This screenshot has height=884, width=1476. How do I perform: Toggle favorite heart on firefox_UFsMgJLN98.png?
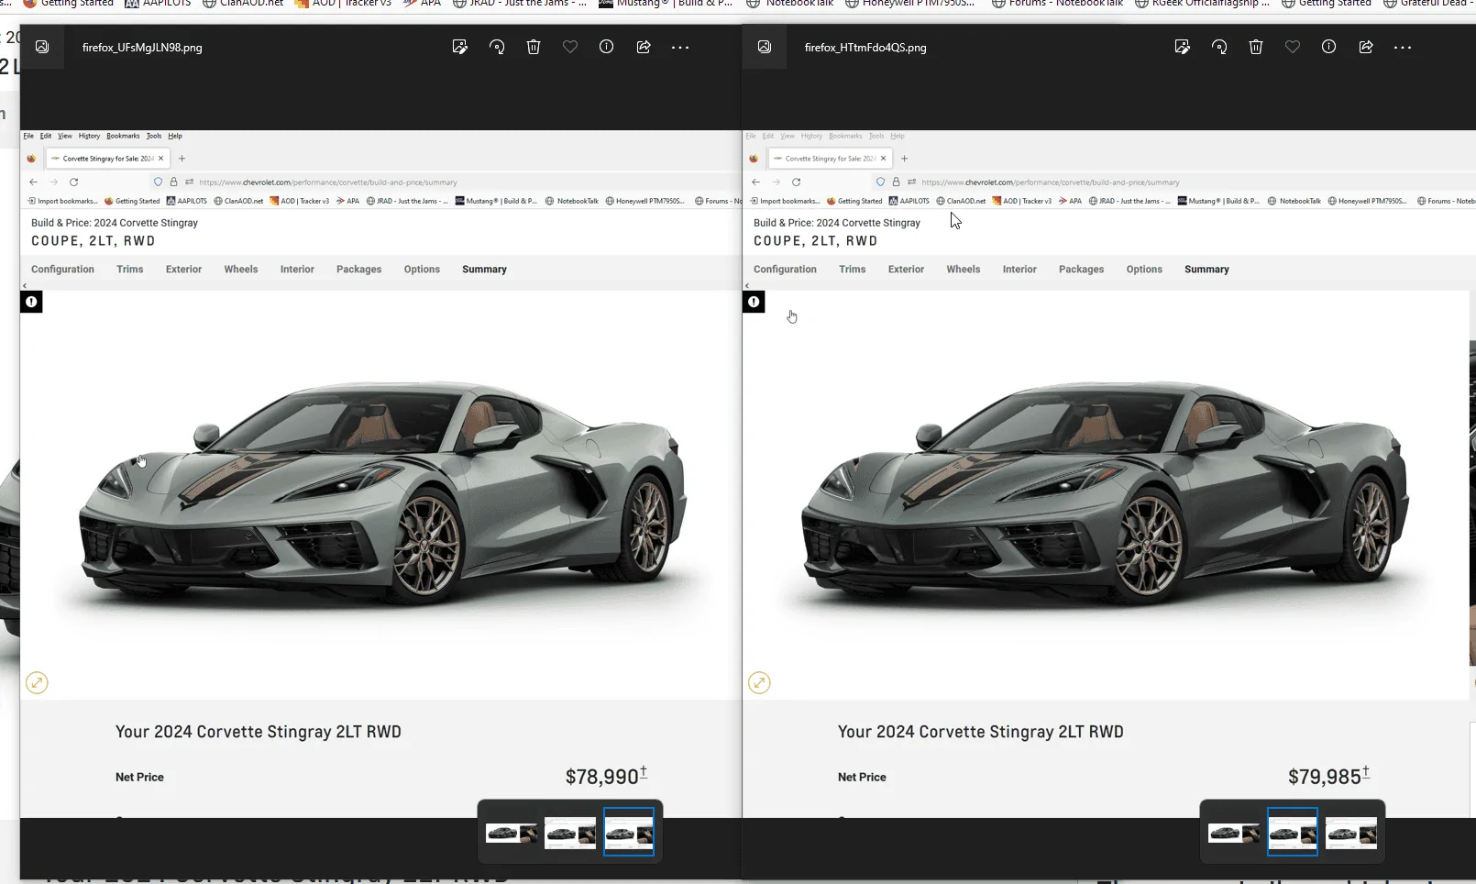(570, 47)
